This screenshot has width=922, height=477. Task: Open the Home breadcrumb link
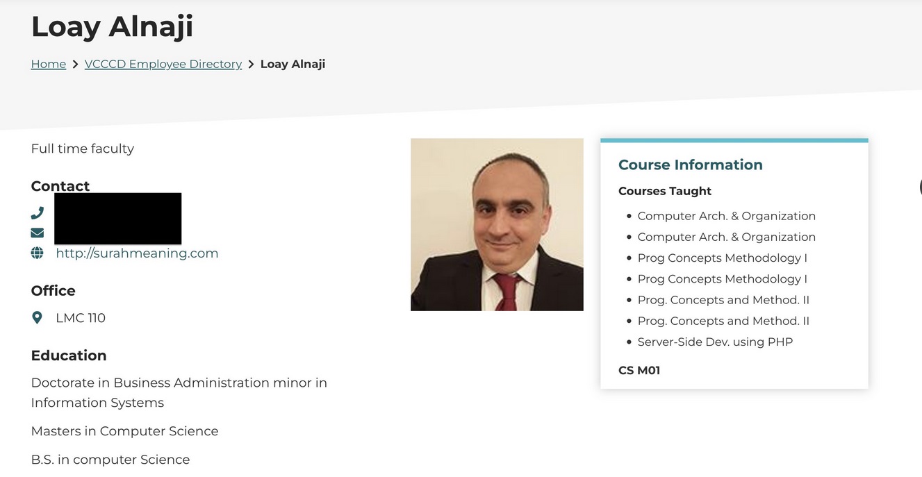point(48,63)
